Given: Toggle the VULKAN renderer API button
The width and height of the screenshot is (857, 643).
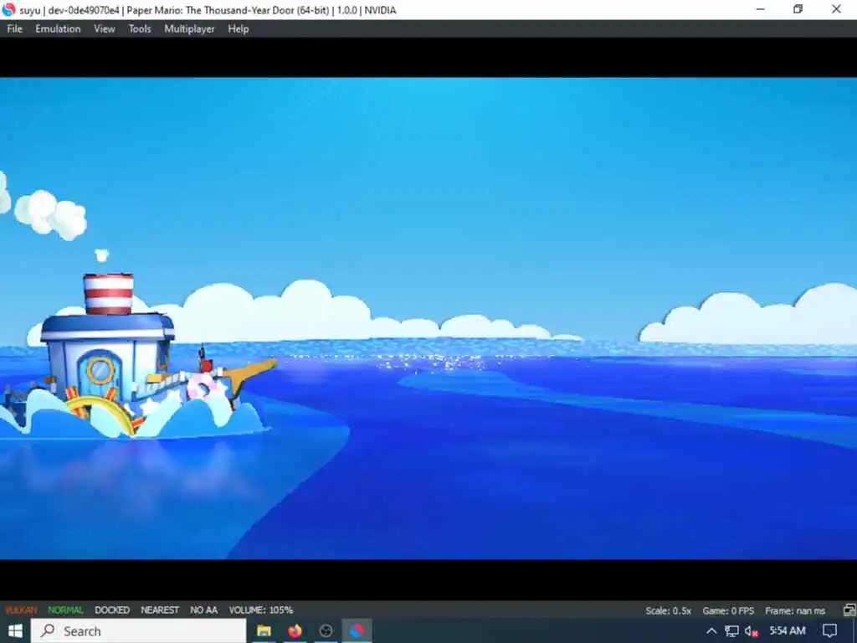Looking at the screenshot, I should pyautogui.click(x=21, y=610).
